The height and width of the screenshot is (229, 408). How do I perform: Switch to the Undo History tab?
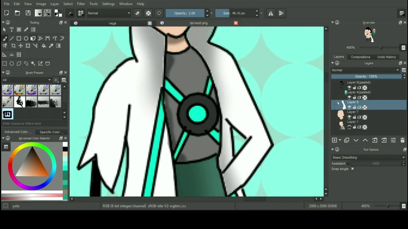coord(386,57)
